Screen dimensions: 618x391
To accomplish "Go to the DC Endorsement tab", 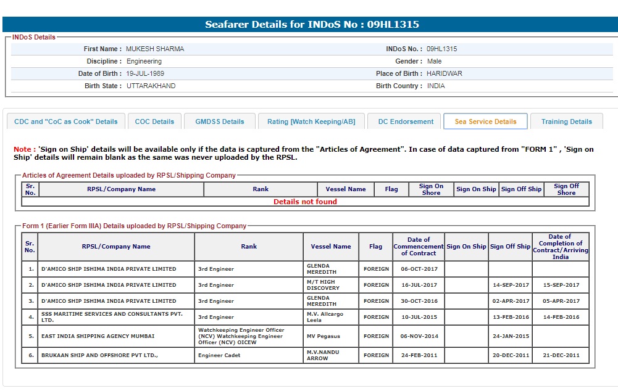I will [406, 121].
